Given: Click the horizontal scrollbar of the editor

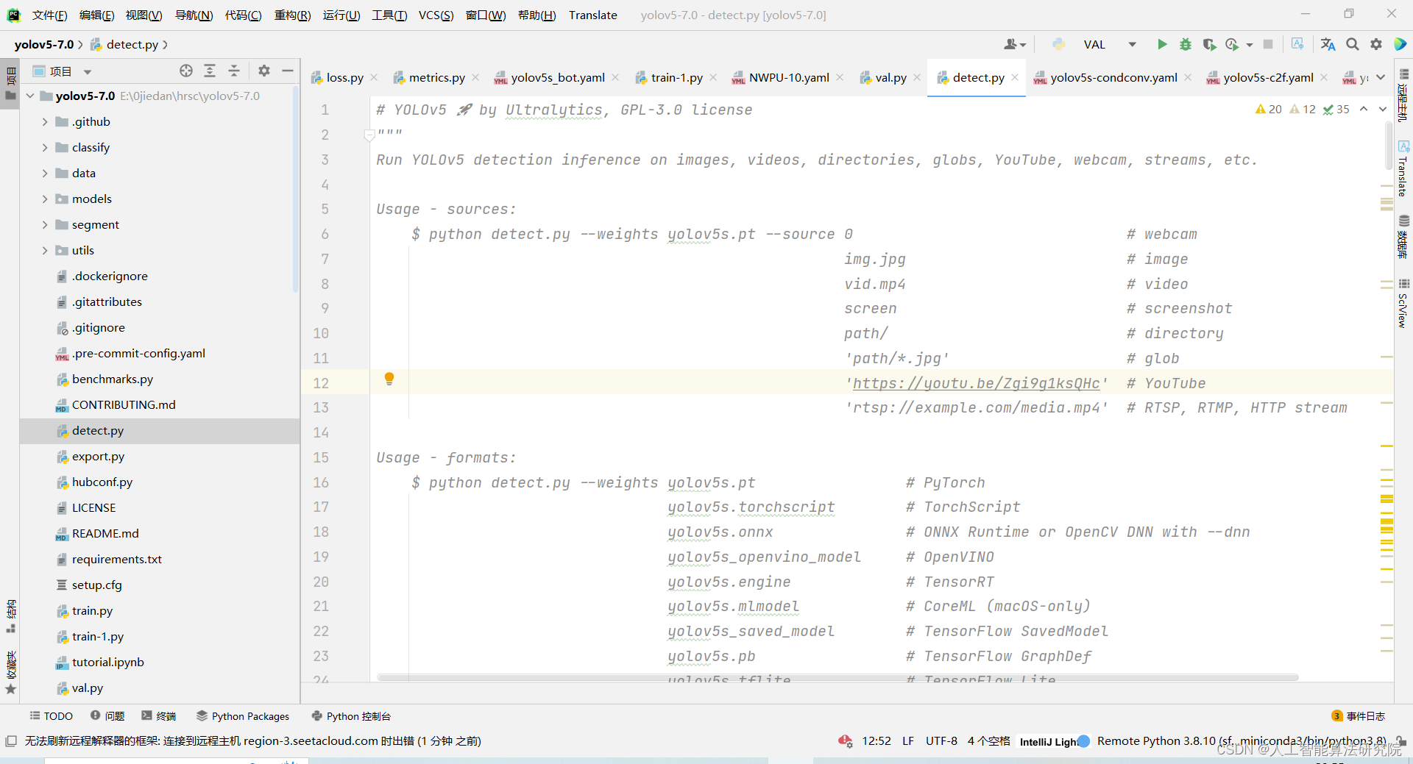Looking at the screenshot, I should click(837, 677).
